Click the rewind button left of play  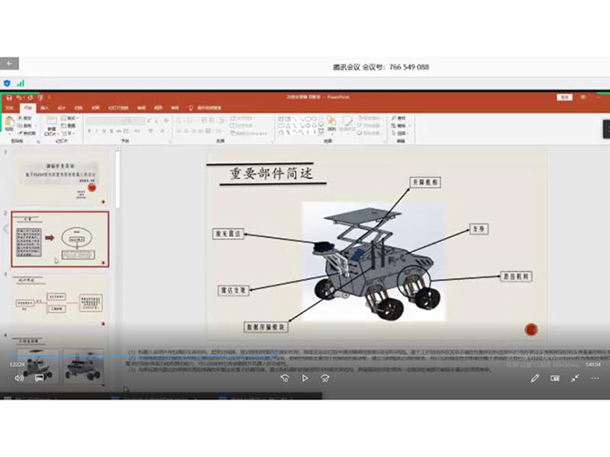(x=285, y=379)
